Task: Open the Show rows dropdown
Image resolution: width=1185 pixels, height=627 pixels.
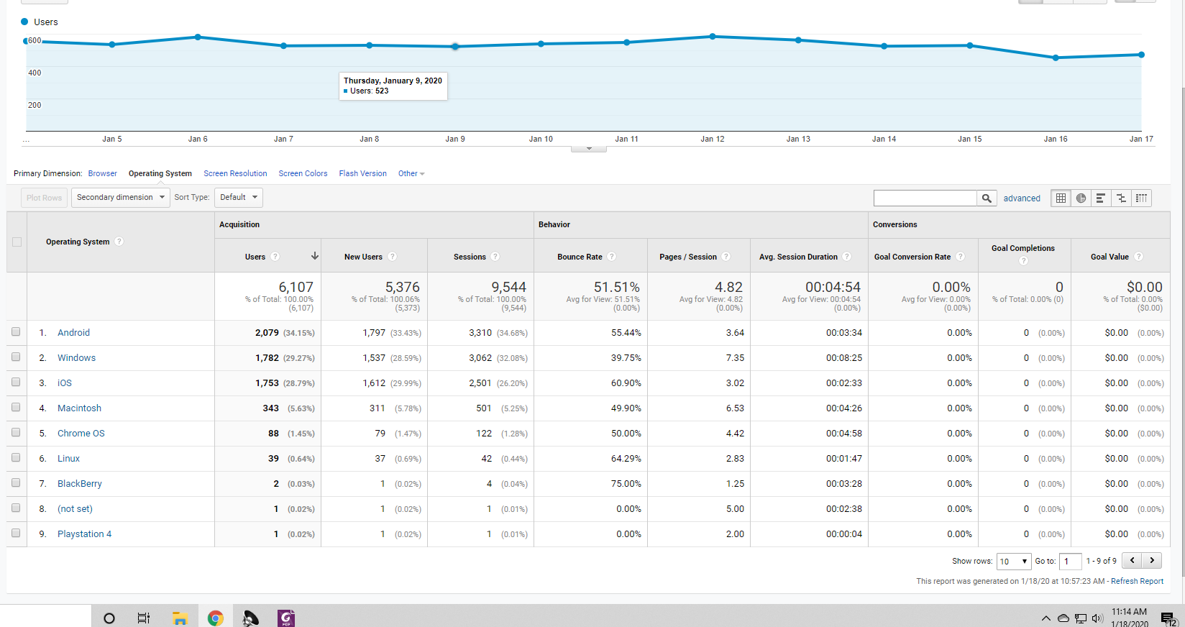Action: 1014,562
